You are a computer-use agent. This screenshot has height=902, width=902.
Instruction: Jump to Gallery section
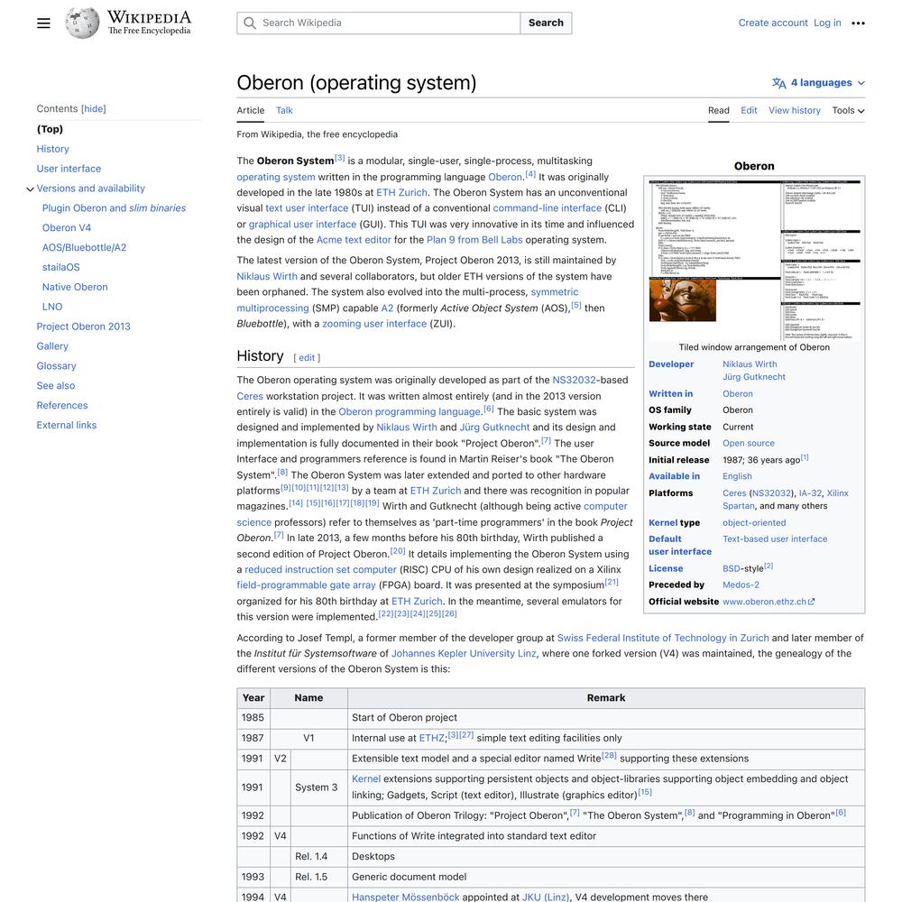click(52, 346)
